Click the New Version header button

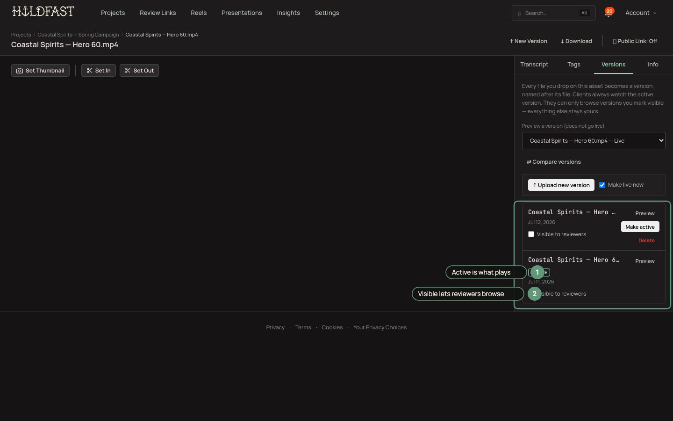(x=528, y=41)
